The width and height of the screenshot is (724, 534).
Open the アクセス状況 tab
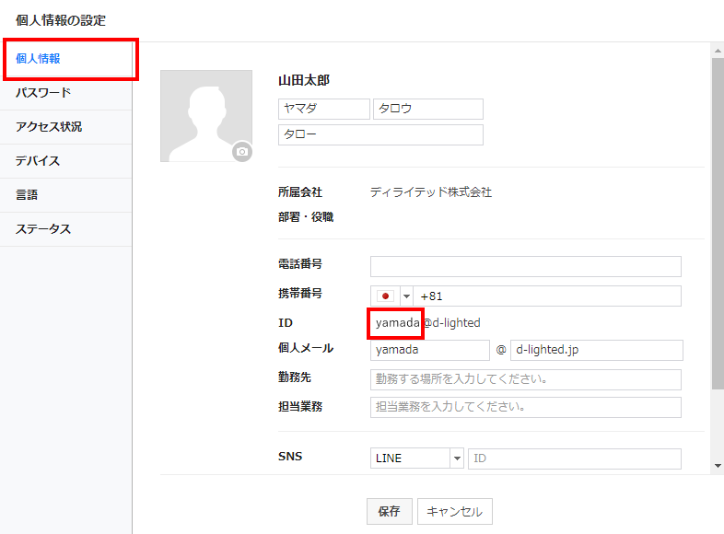point(66,127)
